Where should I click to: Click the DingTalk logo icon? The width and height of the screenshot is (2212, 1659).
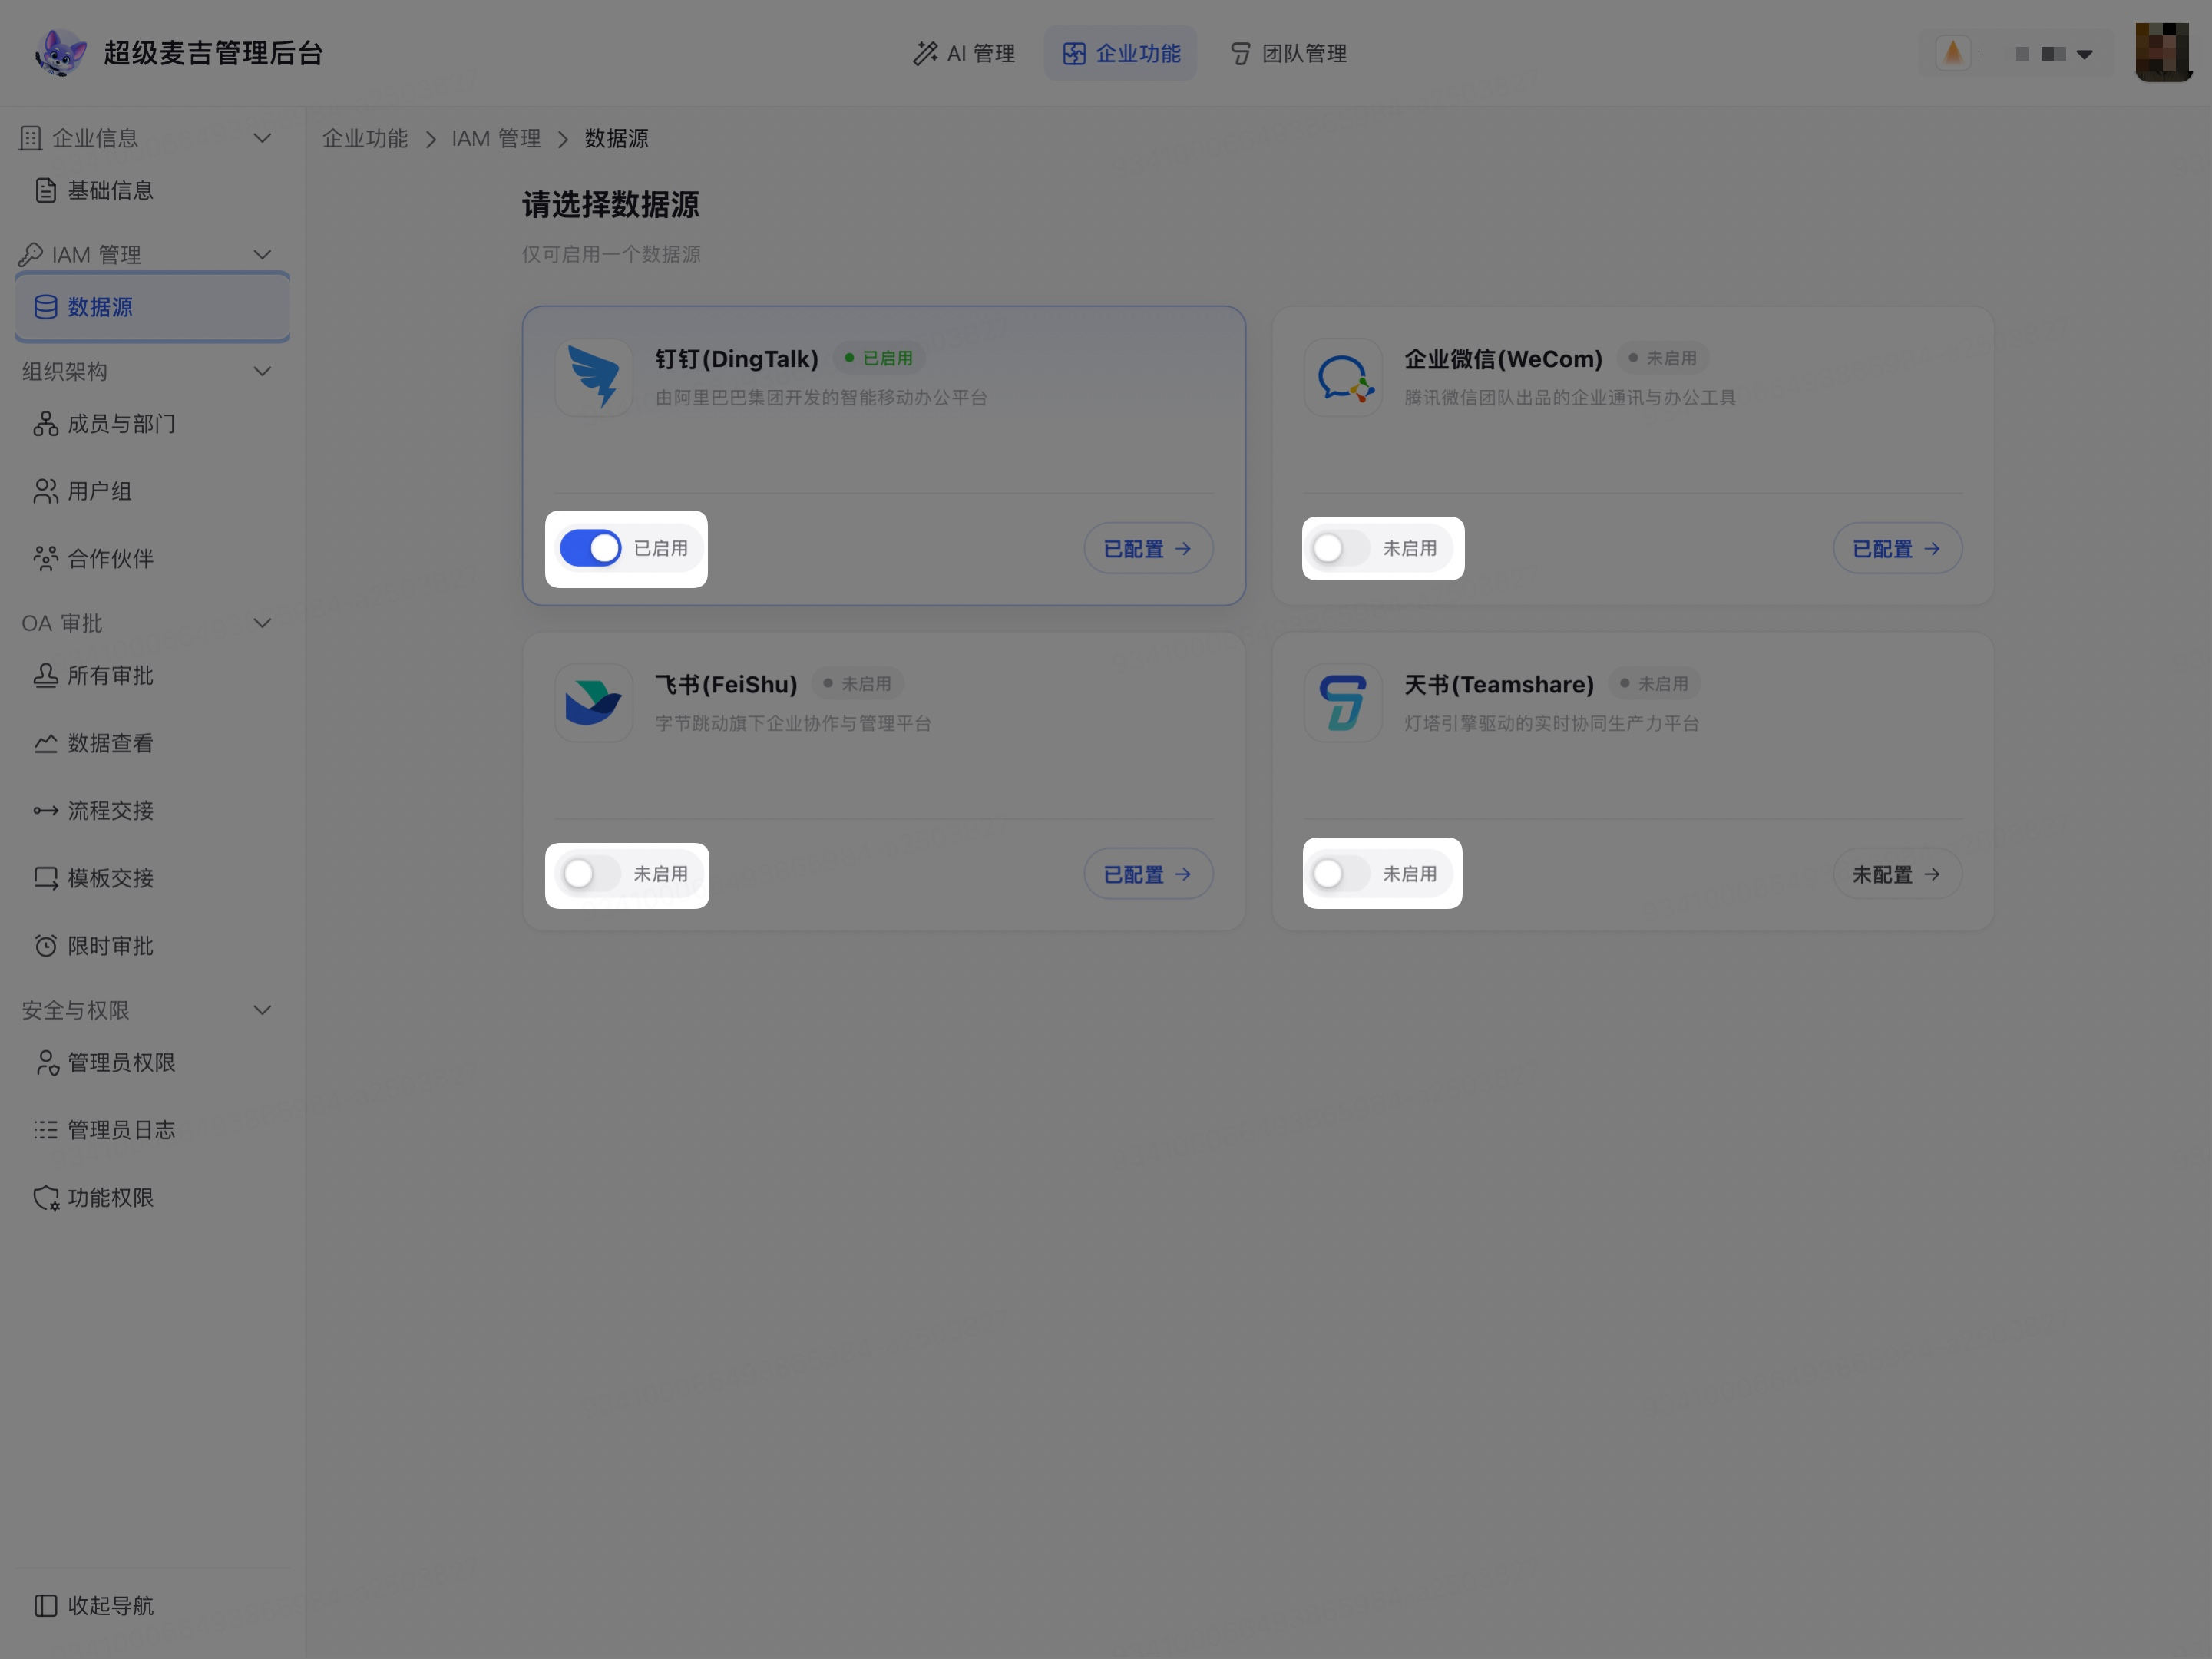pyautogui.click(x=594, y=377)
